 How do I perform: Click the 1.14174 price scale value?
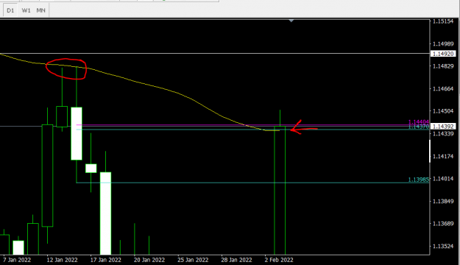(443, 156)
